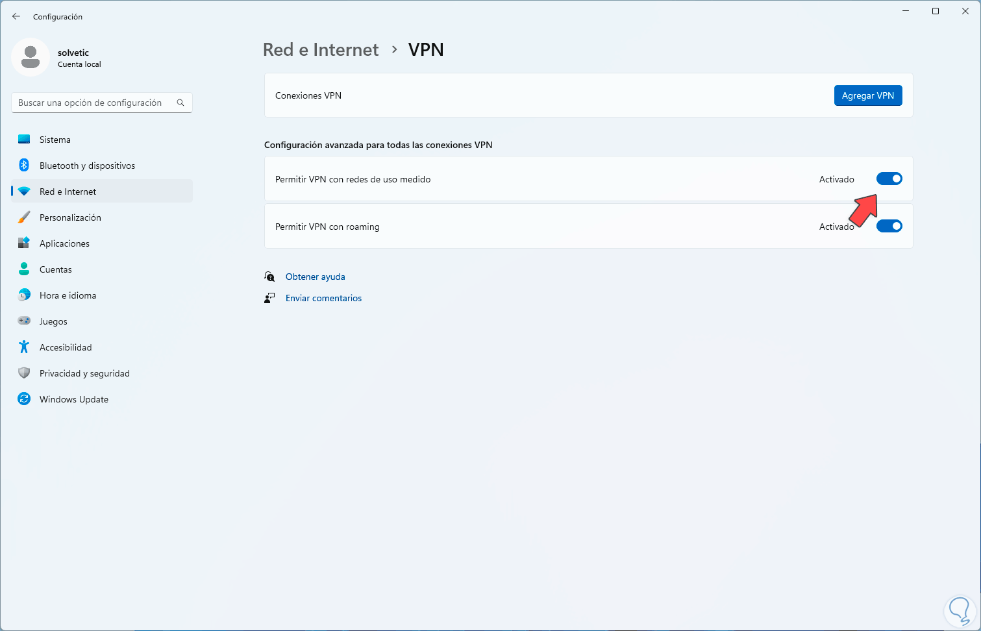The width and height of the screenshot is (981, 631).
Task: Go back using the top-left arrow
Action: [16, 17]
